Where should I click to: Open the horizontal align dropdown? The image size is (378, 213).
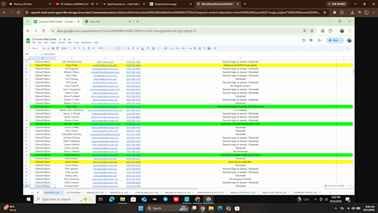click(166, 48)
